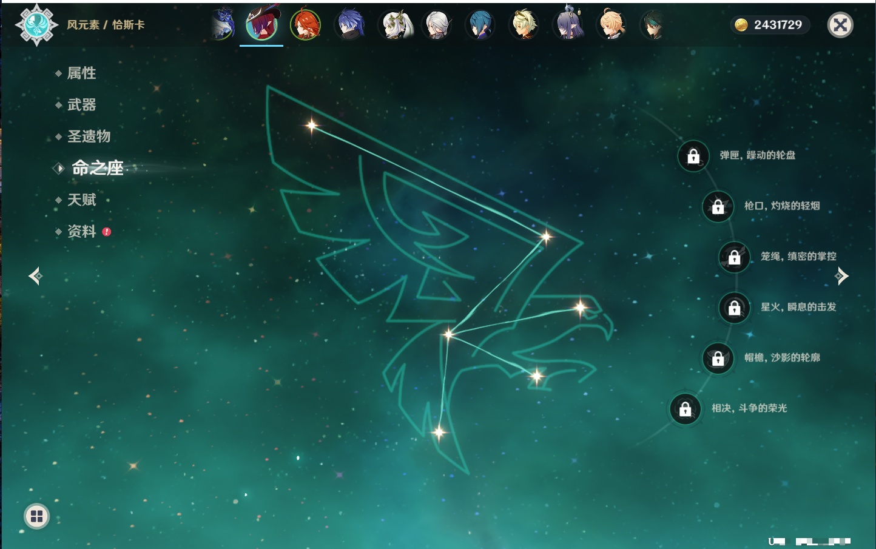Go to the next character with right arrow

point(841,276)
